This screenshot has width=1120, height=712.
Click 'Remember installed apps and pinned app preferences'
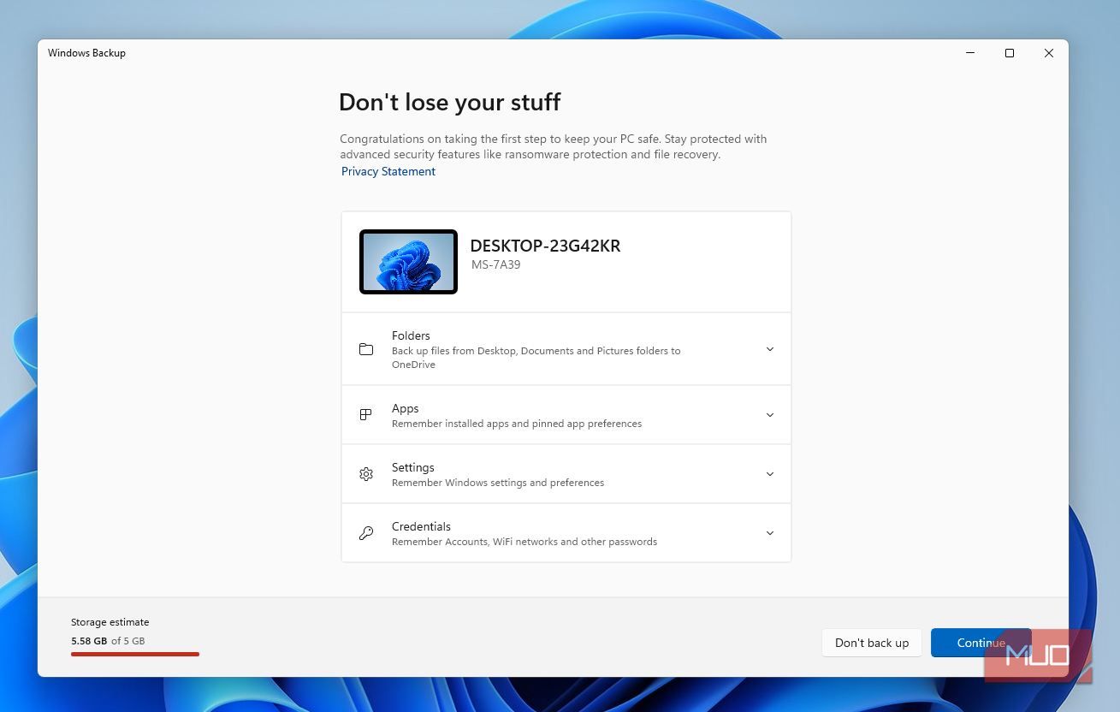point(517,424)
